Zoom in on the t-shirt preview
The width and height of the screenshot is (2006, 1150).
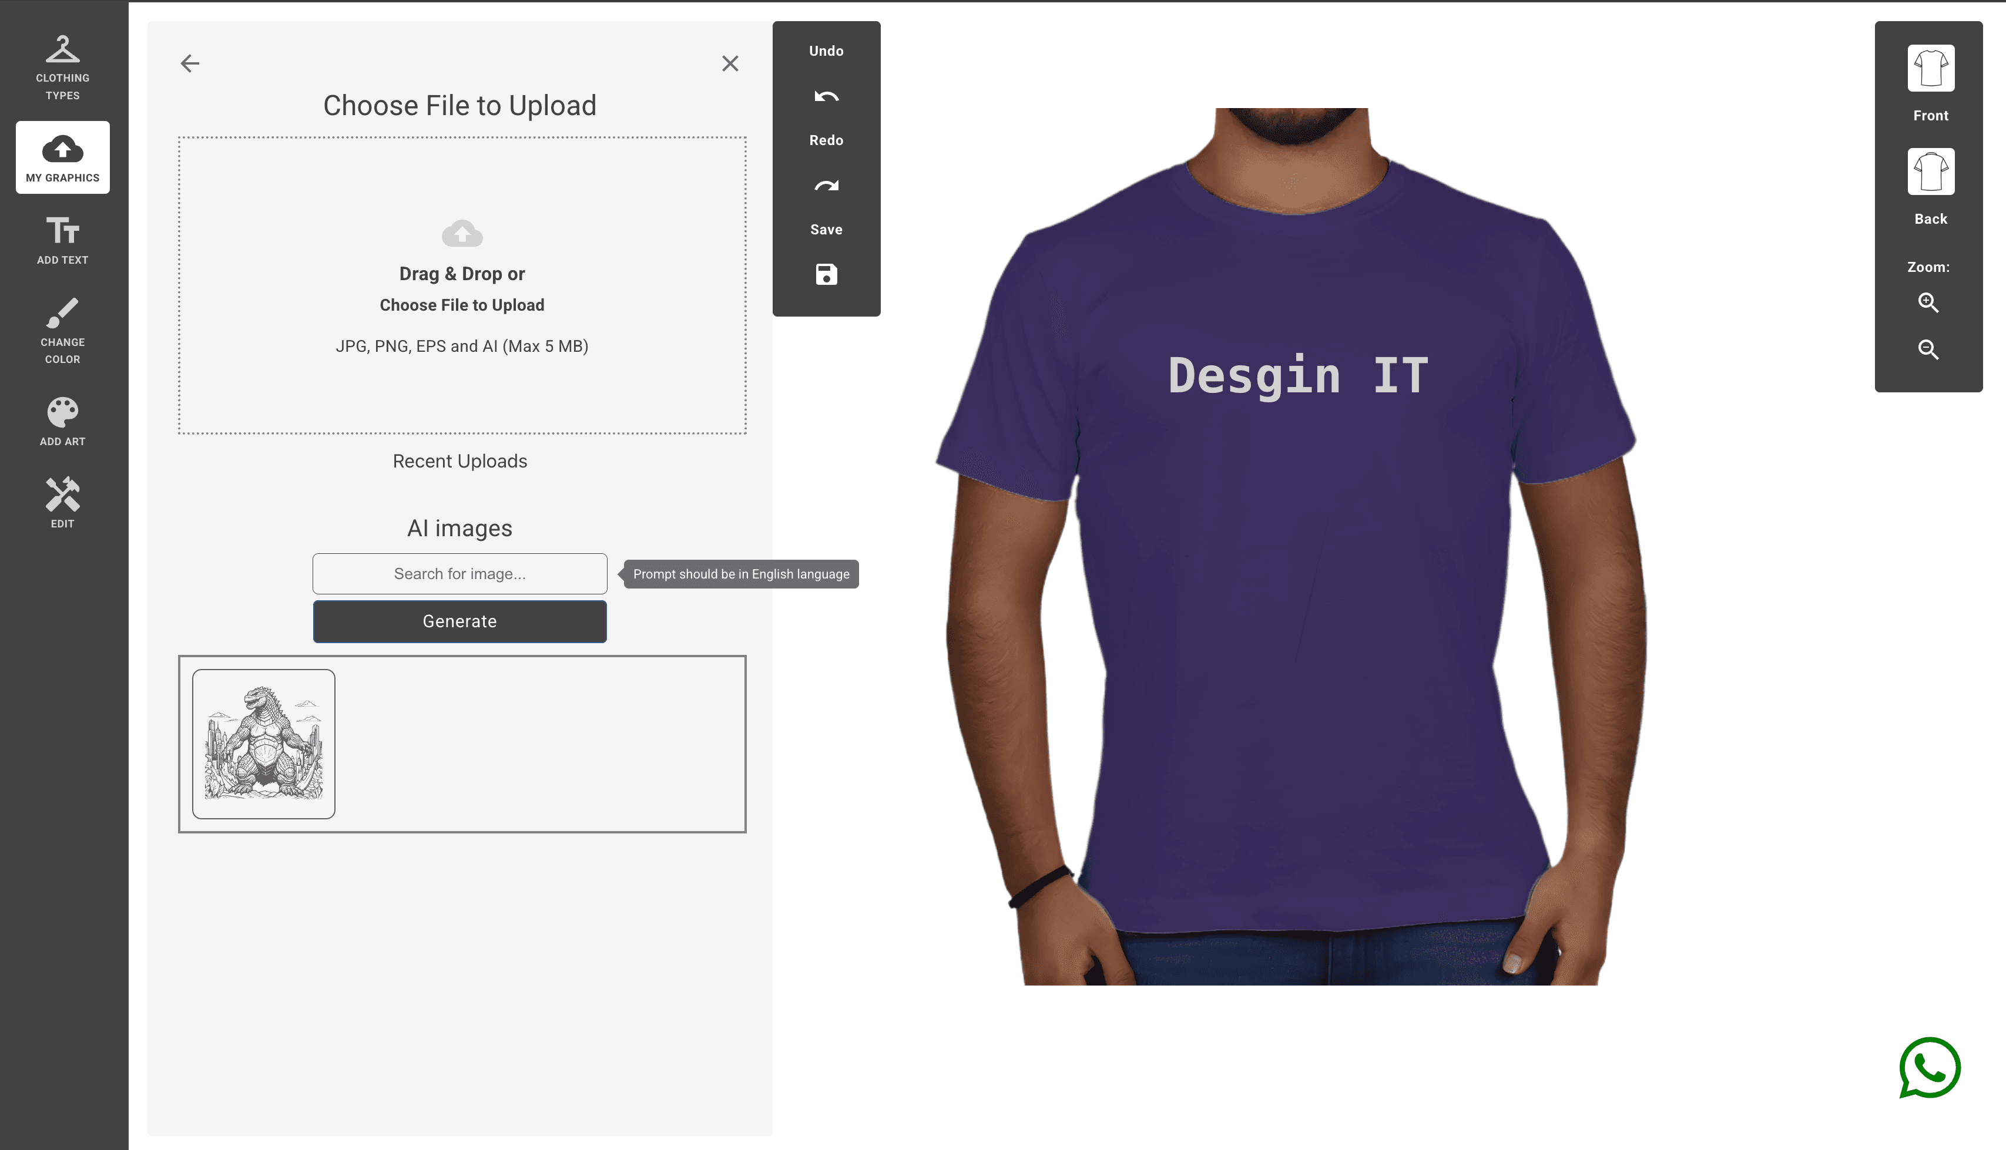1928,302
